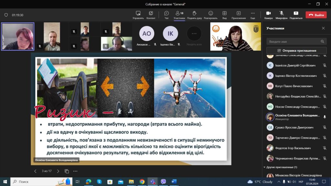Select participant Іщенко Віктор Костянтинович in list

[x=296, y=76]
